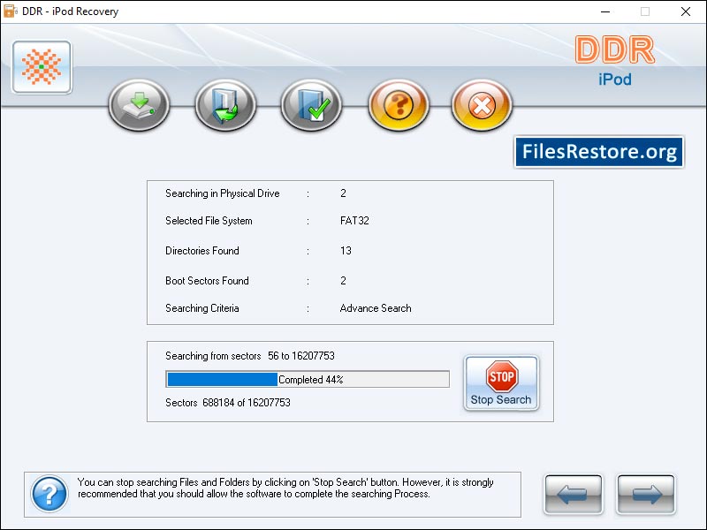This screenshot has height=530, width=707.
Task: Go back using the left arrow button
Action: 573,495
